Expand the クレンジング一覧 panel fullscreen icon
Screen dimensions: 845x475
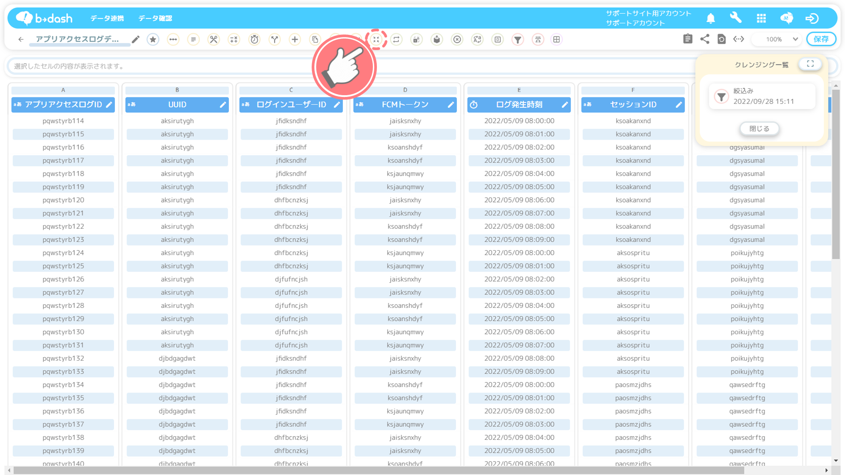[x=810, y=64]
